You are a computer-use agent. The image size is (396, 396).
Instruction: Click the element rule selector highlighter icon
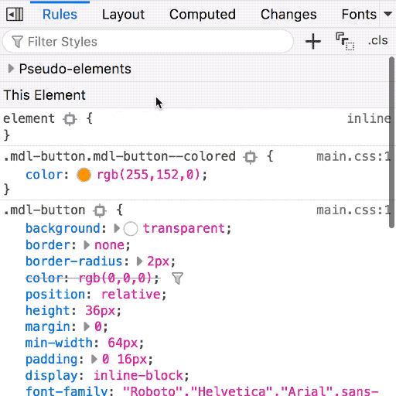70,119
